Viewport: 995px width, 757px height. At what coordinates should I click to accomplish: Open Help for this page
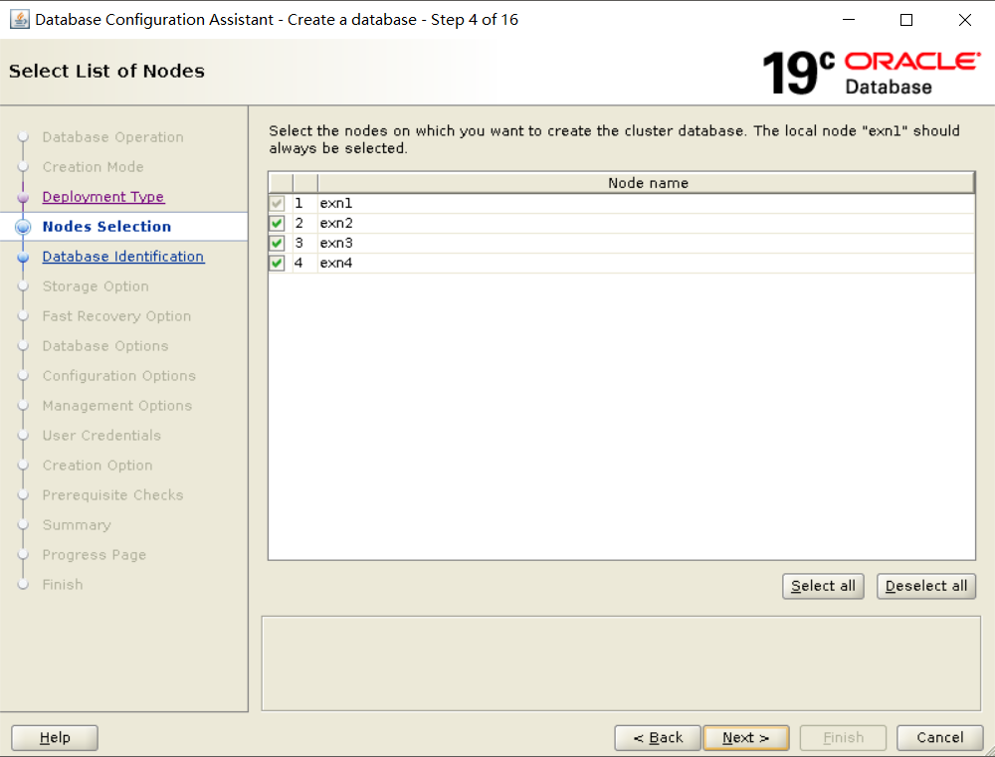tap(55, 737)
